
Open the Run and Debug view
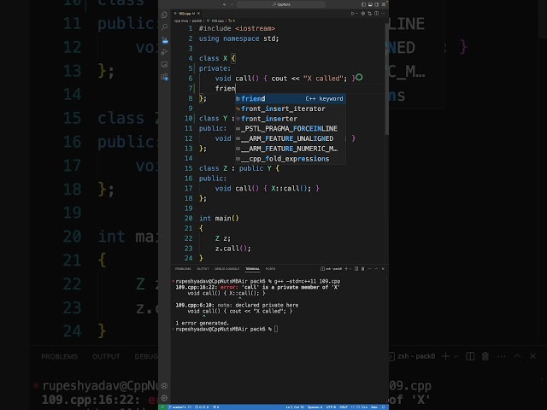click(x=164, y=52)
